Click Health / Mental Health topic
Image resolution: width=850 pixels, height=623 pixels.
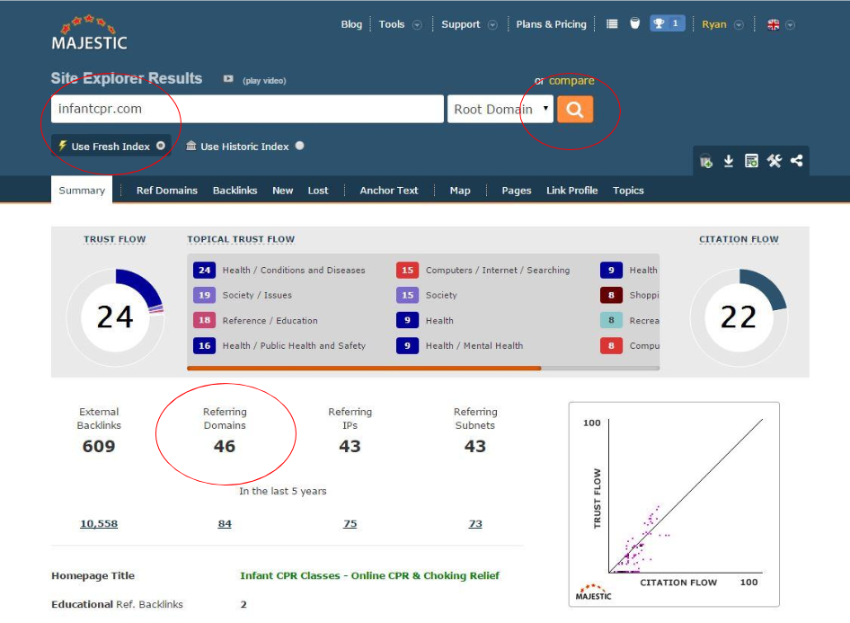pyautogui.click(x=474, y=345)
